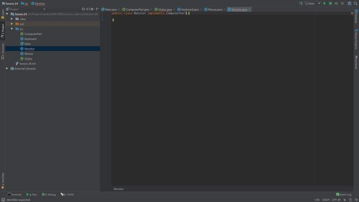Toggle the 1: Project side tab
Screen dimensions: 359x202
2,31
